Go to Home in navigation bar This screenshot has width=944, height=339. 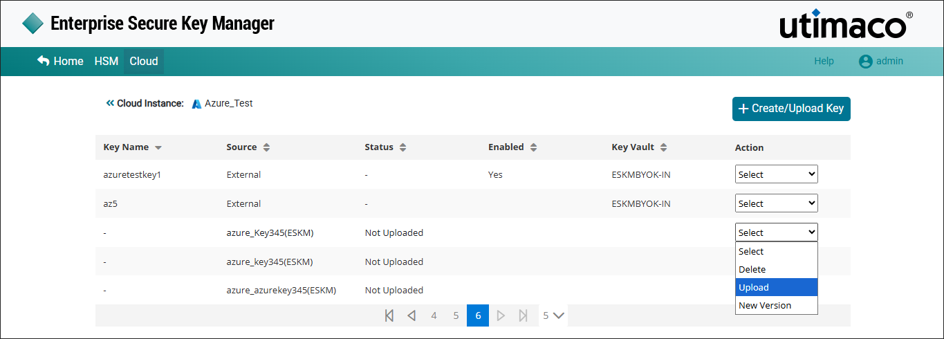pos(68,61)
